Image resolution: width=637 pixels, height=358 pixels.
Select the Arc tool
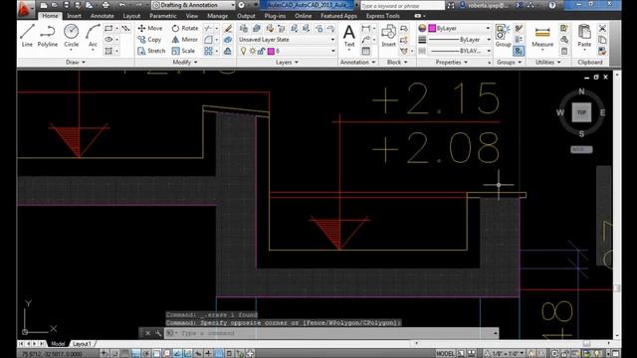pos(93,36)
